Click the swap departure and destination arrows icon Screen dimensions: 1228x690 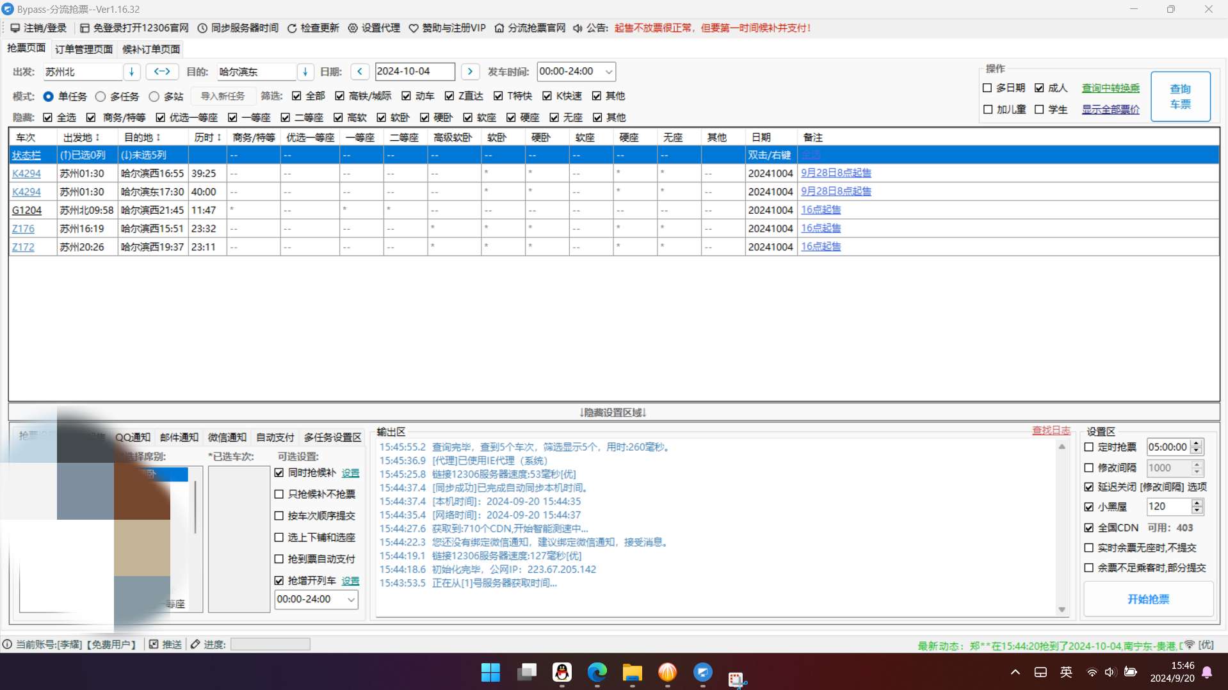pyautogui.click(x=162, y=72)
